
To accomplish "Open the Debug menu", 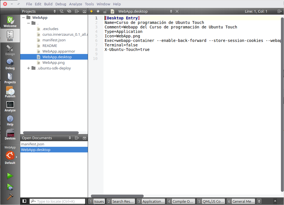I will tap(61, 4).
